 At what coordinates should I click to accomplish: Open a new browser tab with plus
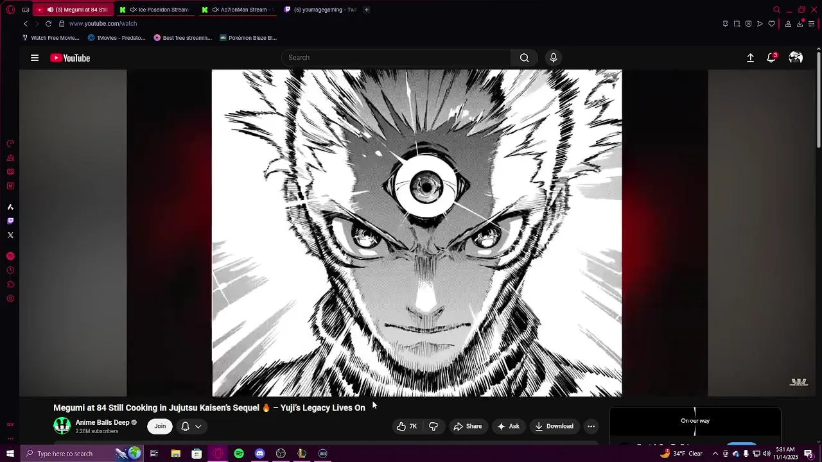point(367,10)
